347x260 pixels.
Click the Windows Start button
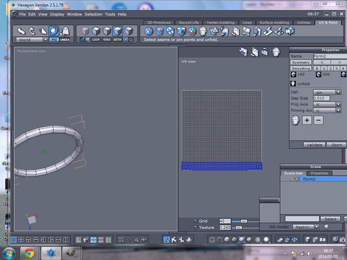pyautogui.click(x=9, y=253)
